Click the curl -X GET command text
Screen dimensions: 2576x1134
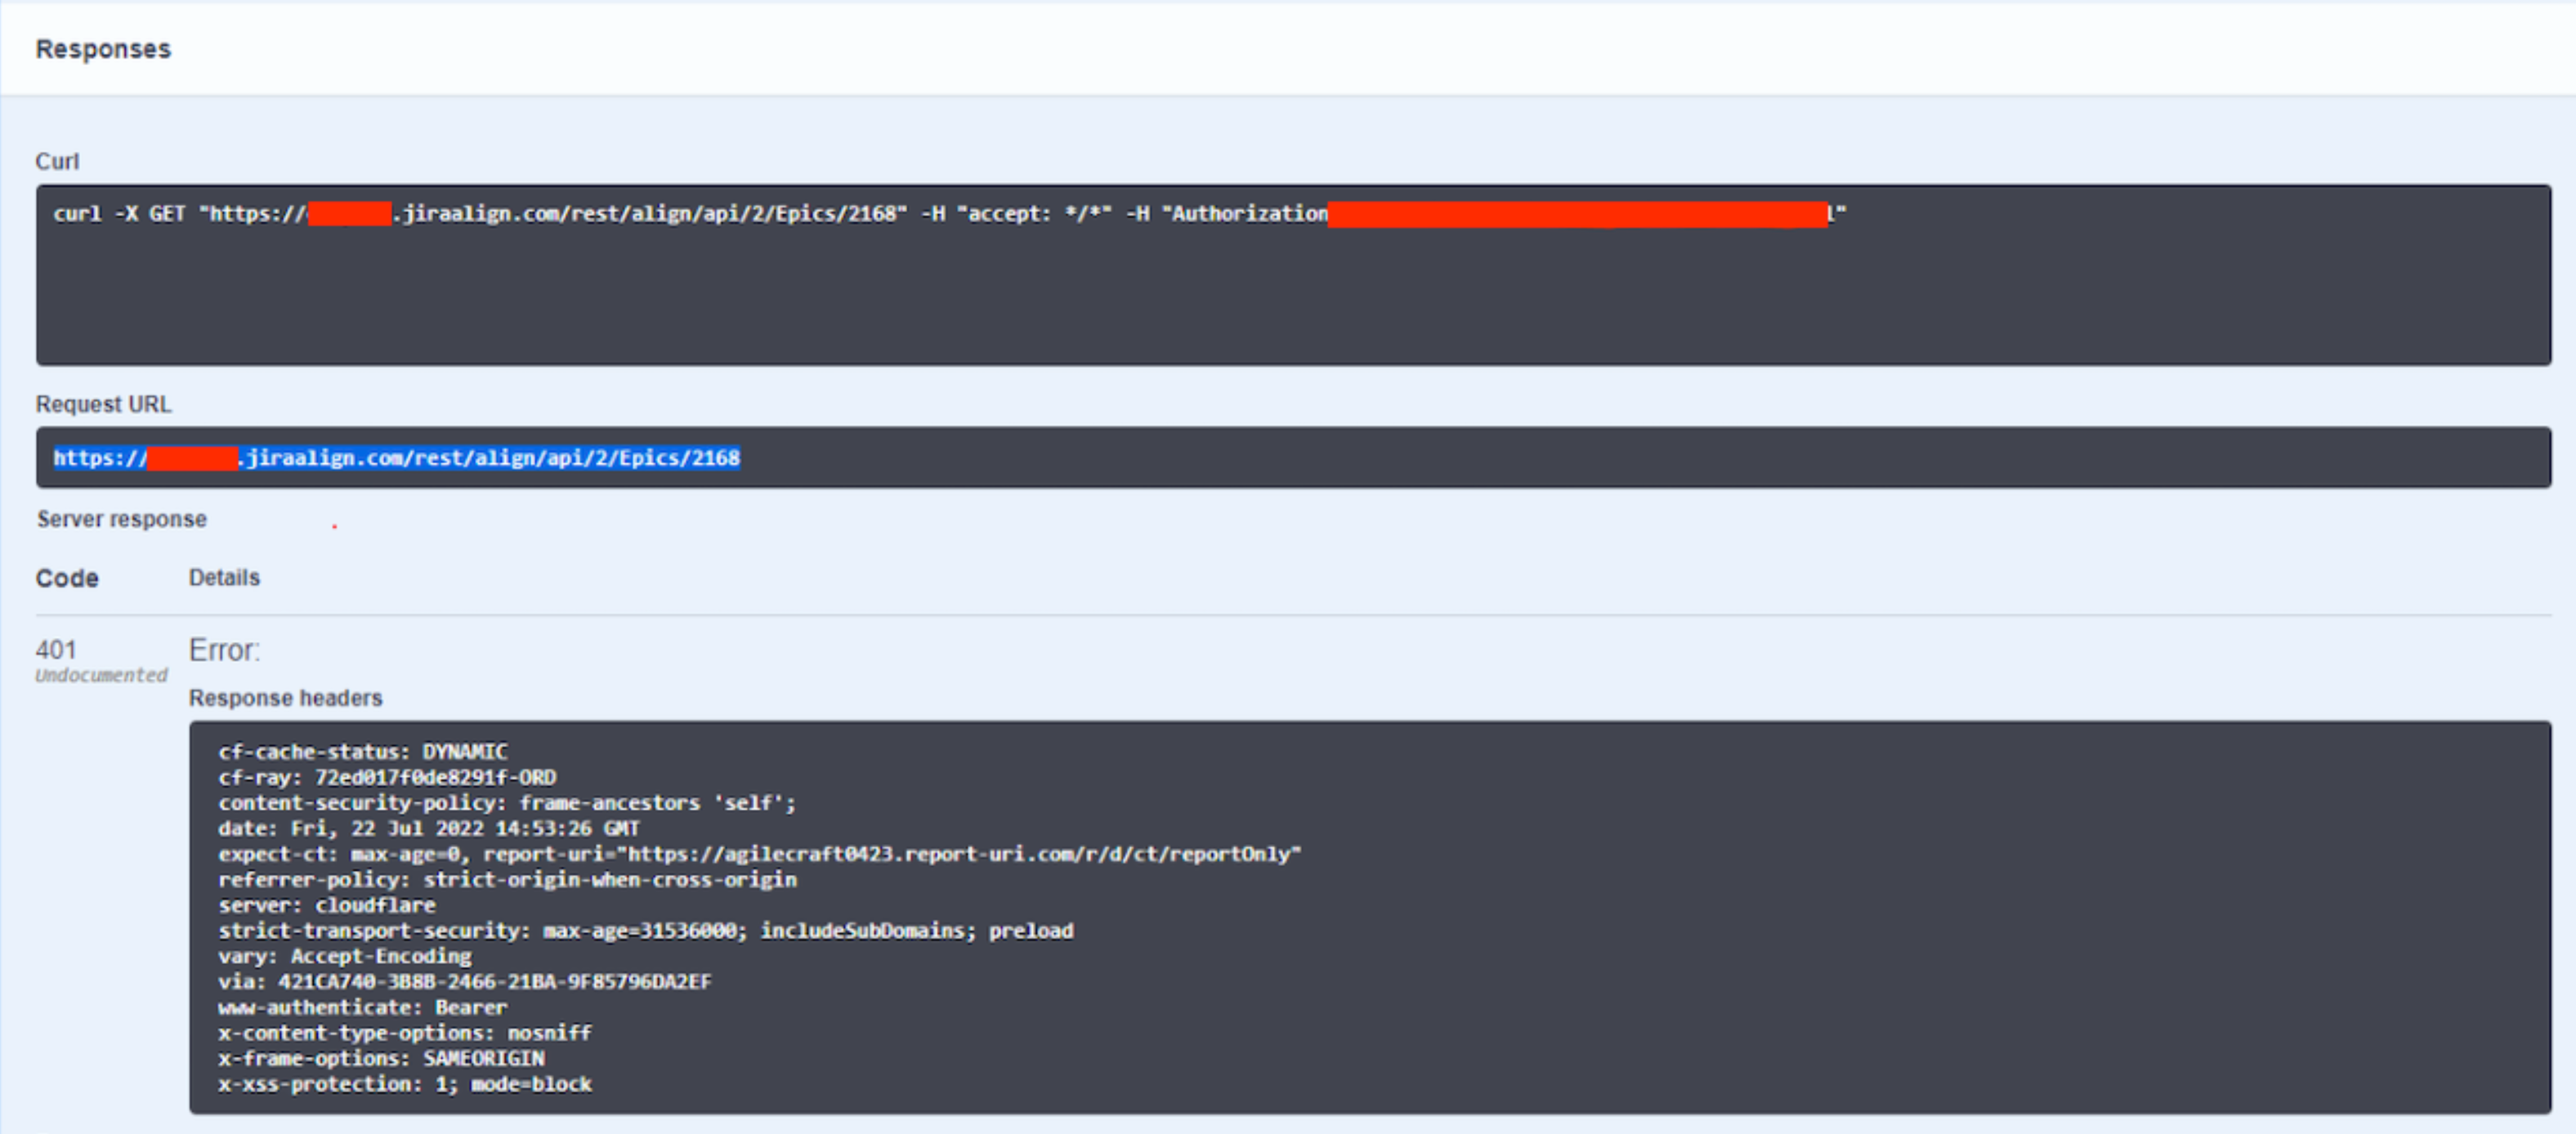click(120, 214)
